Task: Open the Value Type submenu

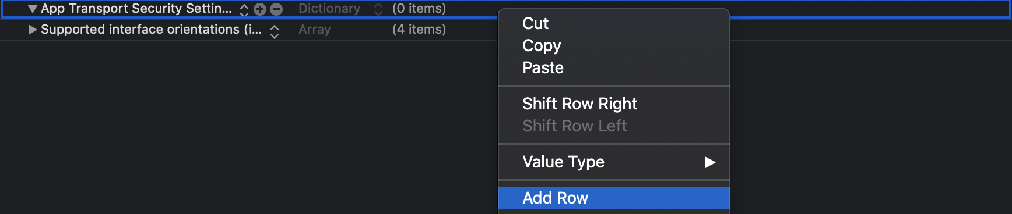Action: 614,162
